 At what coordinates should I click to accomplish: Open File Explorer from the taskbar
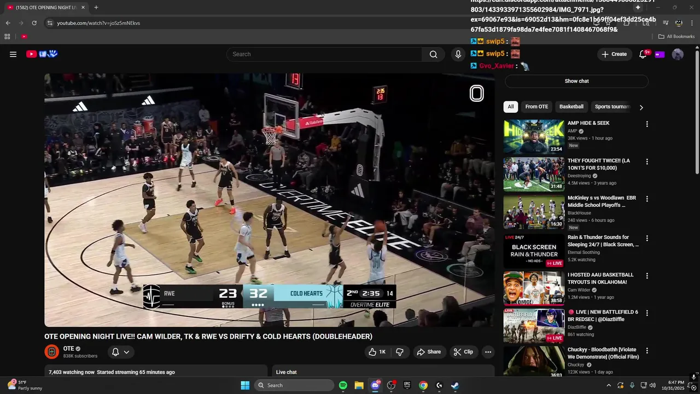point(359,385)
